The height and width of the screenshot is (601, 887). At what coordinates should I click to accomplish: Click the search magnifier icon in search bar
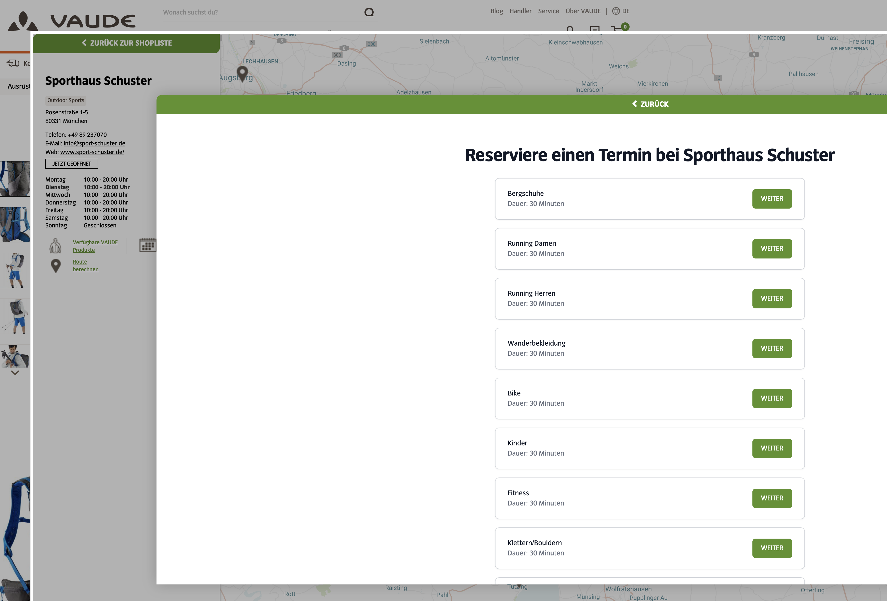tap(369, 12)
